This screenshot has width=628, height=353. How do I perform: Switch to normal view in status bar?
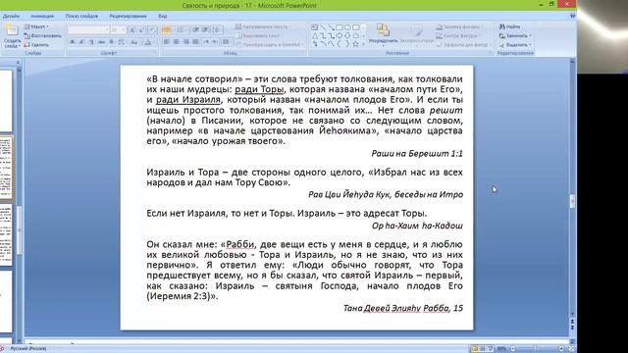[475, 349]
